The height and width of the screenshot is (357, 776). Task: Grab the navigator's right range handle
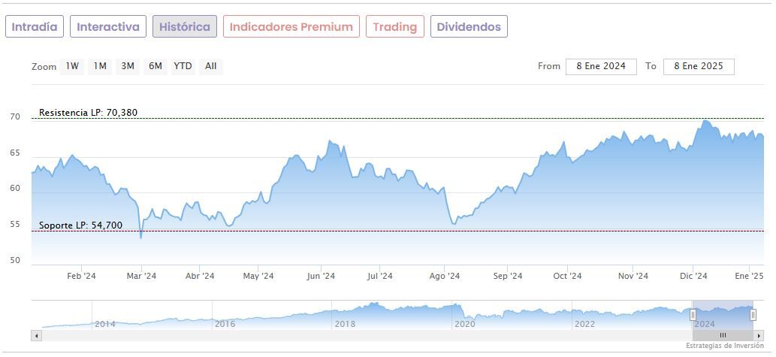pyautogui.click(x=753, y=314)
